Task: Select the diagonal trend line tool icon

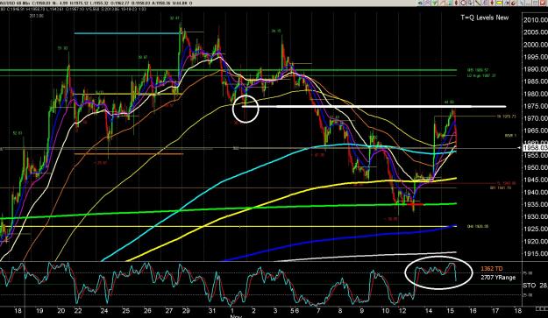Action: coord(478,3)
